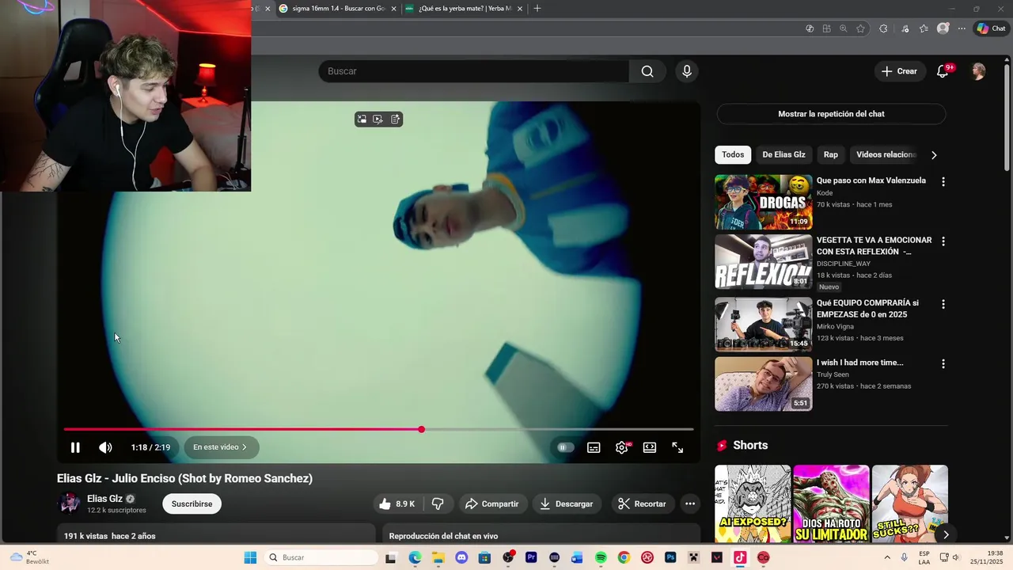
Task: Seek using the red video progress bar
Action: coord(378,429)
